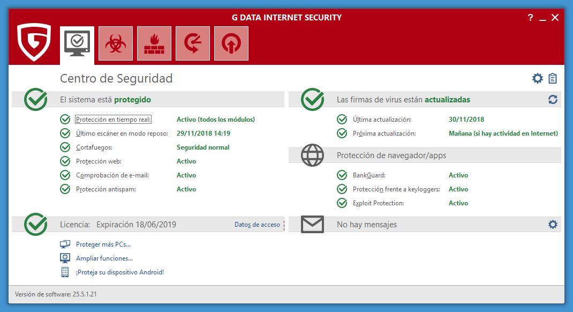Click the globe browser protection icon
The height and width of the screenshot is (312, 573).
click(312, 155)
